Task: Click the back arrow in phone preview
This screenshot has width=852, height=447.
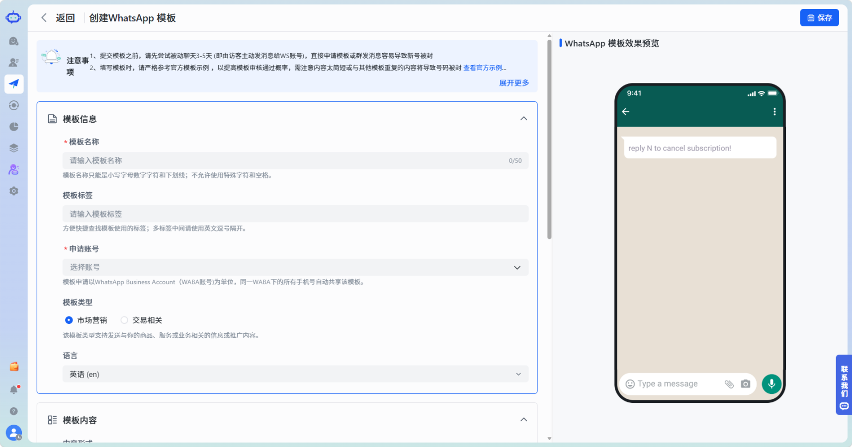Action: tap(626, 112)
